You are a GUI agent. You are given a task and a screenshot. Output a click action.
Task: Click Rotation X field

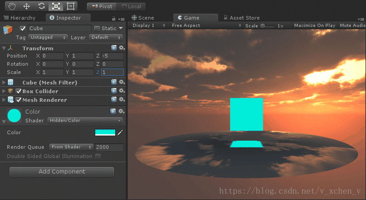point(53,64)
